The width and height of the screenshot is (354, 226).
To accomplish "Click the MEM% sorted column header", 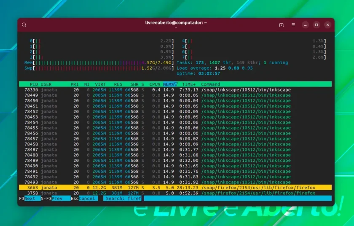I will click(x=170, y=84).
